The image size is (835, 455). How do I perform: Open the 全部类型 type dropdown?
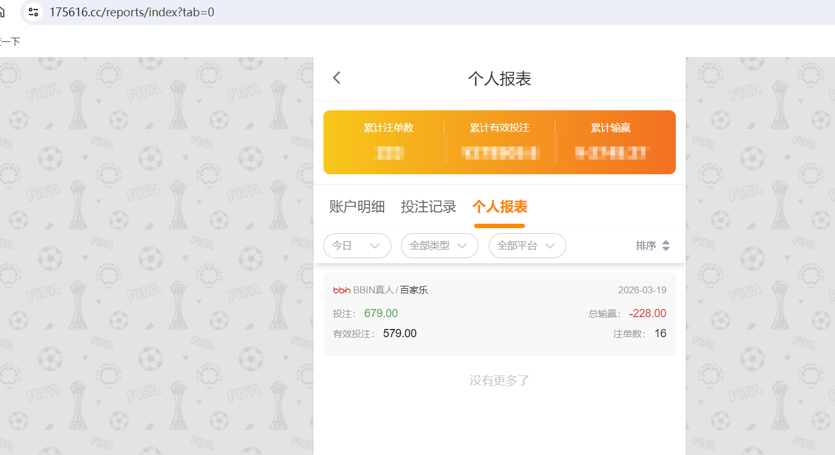pyautogui.click(x=439, y=246)
